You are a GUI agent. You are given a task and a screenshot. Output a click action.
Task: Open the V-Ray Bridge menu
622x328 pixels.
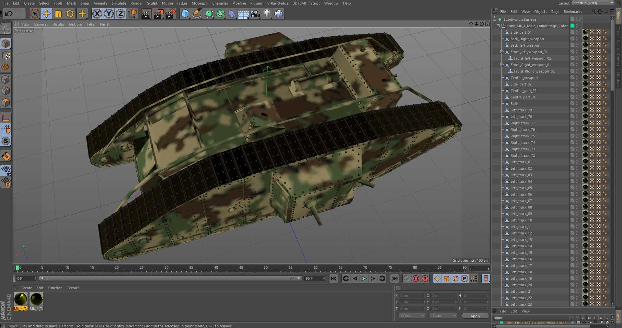point(278,3)
